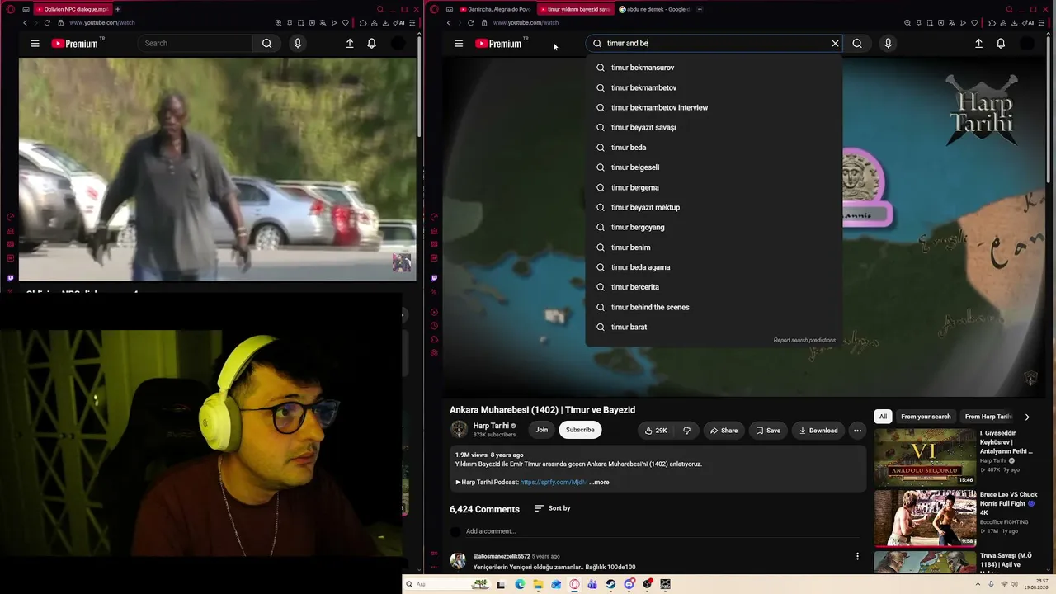Switch to the 'abdu ne demek - Google' tab

tap(655, 9)
